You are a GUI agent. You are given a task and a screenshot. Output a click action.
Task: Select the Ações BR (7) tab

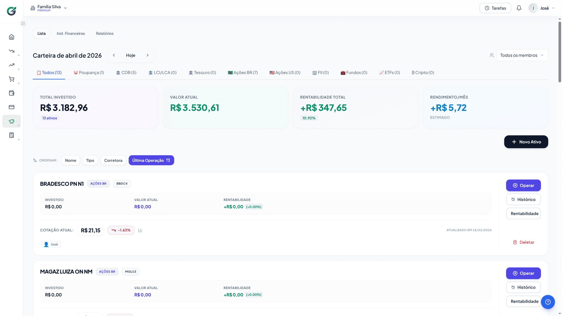(243, 73)
